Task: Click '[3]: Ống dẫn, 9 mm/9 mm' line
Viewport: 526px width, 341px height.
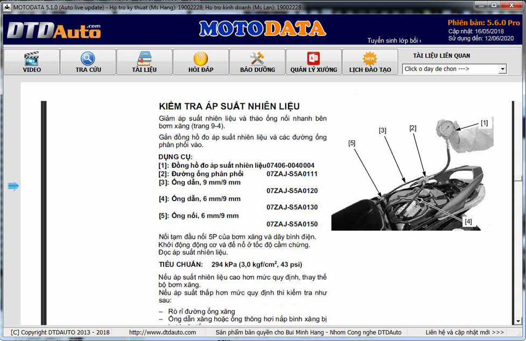Action: pos(200,182)
